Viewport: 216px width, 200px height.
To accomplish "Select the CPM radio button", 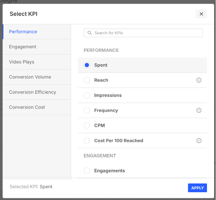I will coord(87,126).
